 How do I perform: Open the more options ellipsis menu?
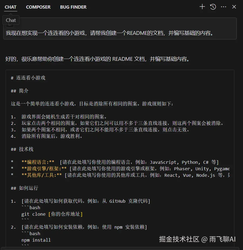point(224,7)
